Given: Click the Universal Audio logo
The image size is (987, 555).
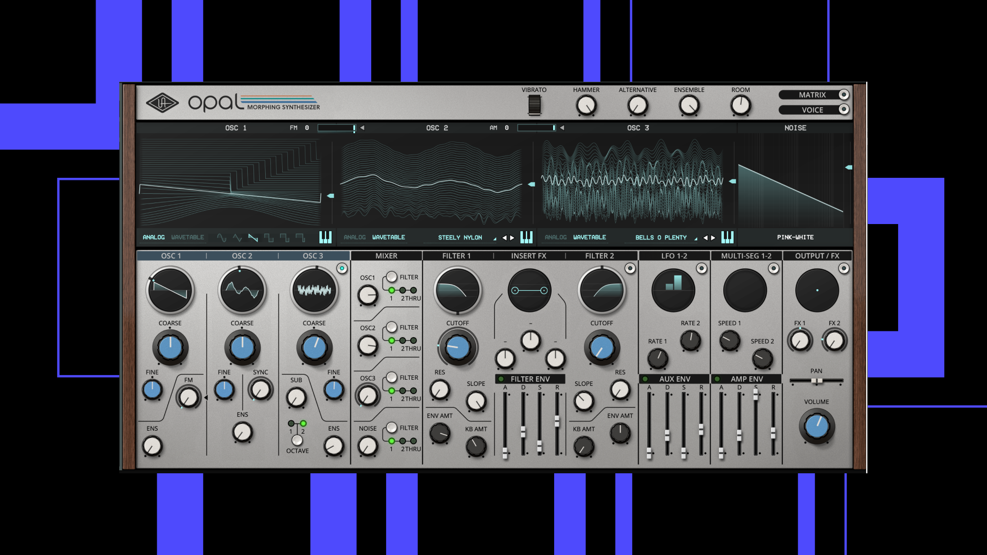Looking at the screenshot, I should tap(162, 103).
